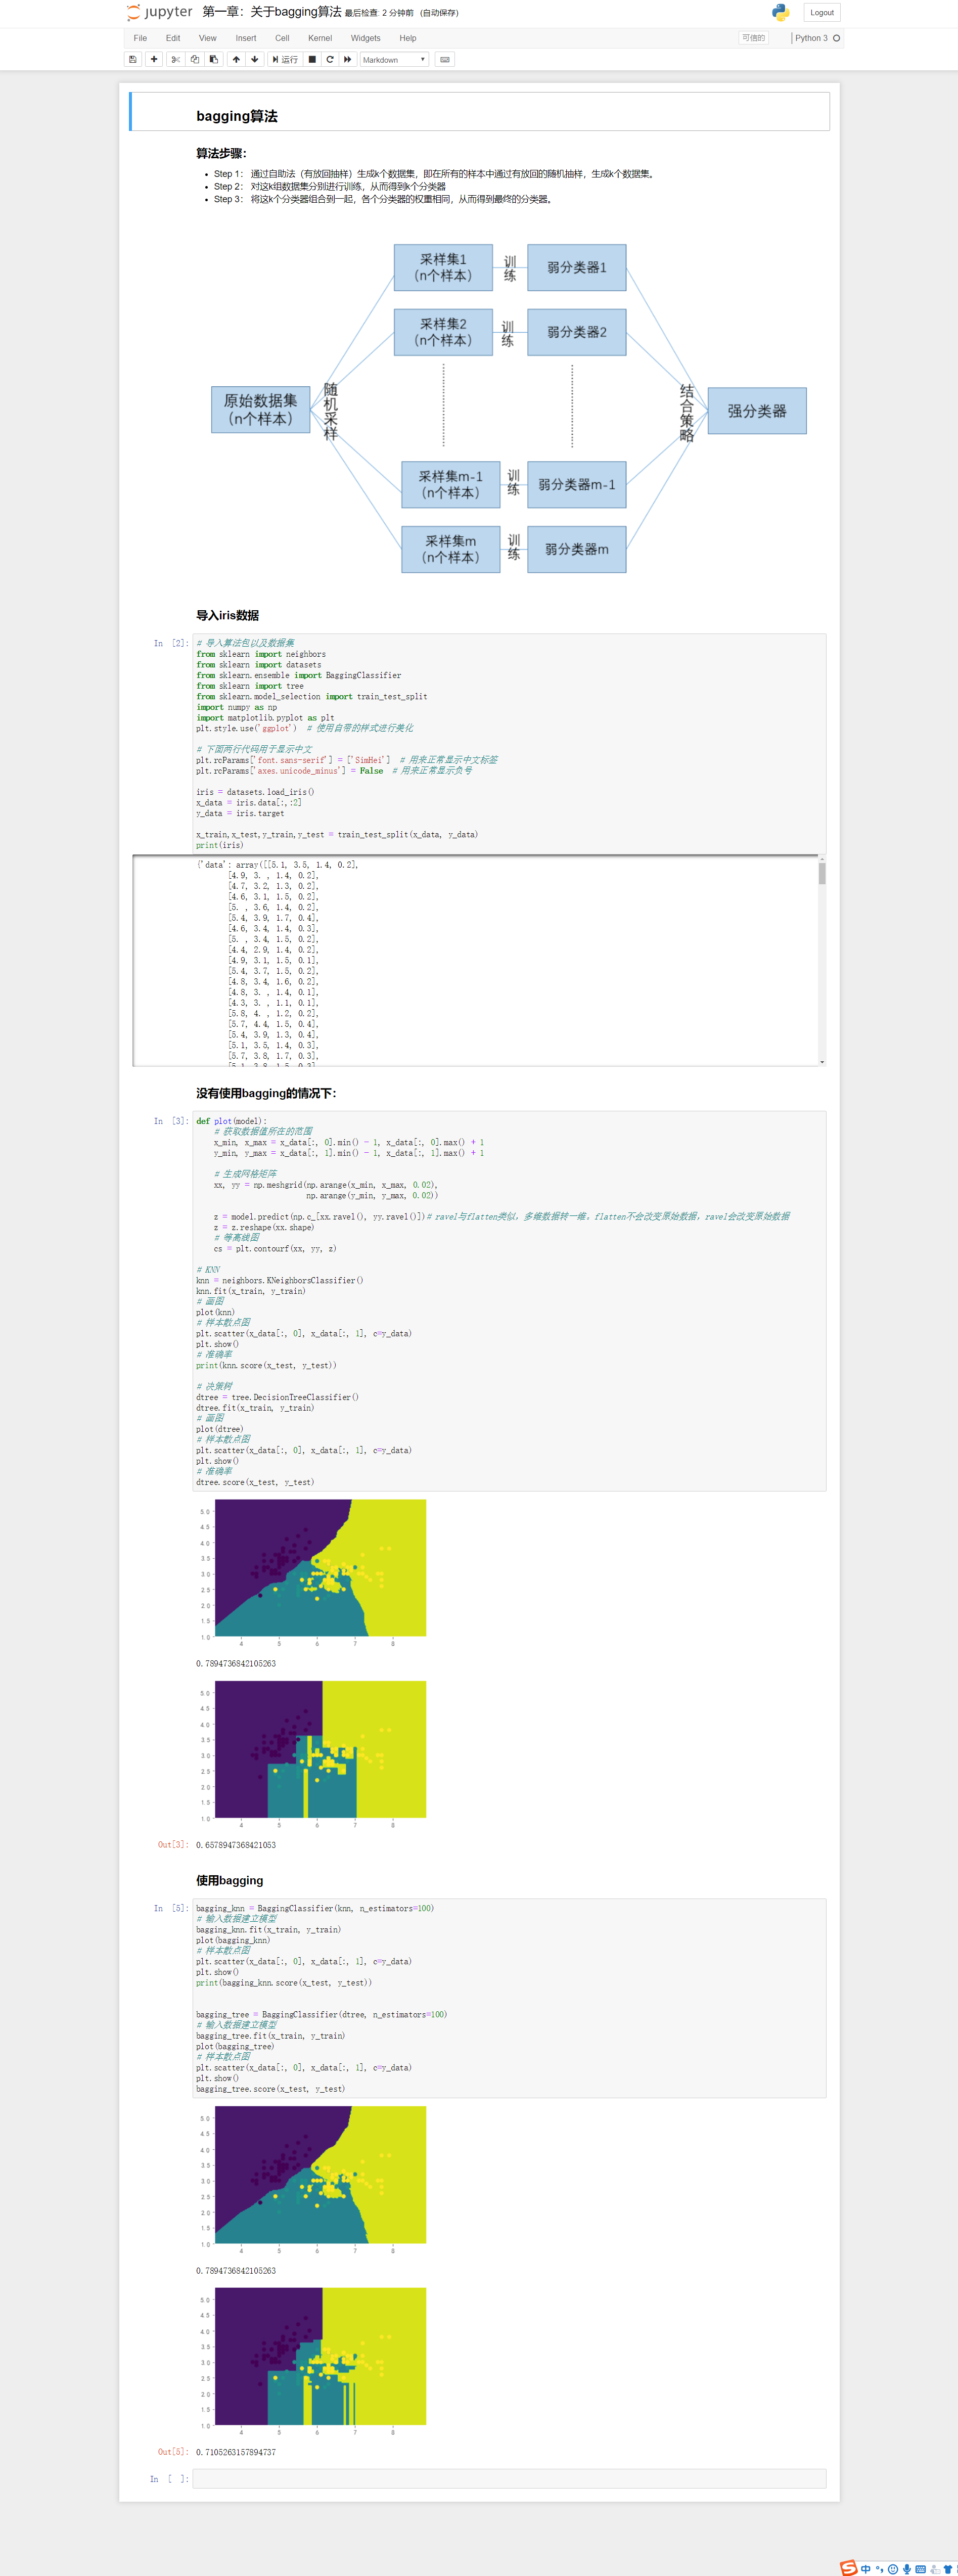Interrupt the kernel with the stop icon

(x=312, y=59)
